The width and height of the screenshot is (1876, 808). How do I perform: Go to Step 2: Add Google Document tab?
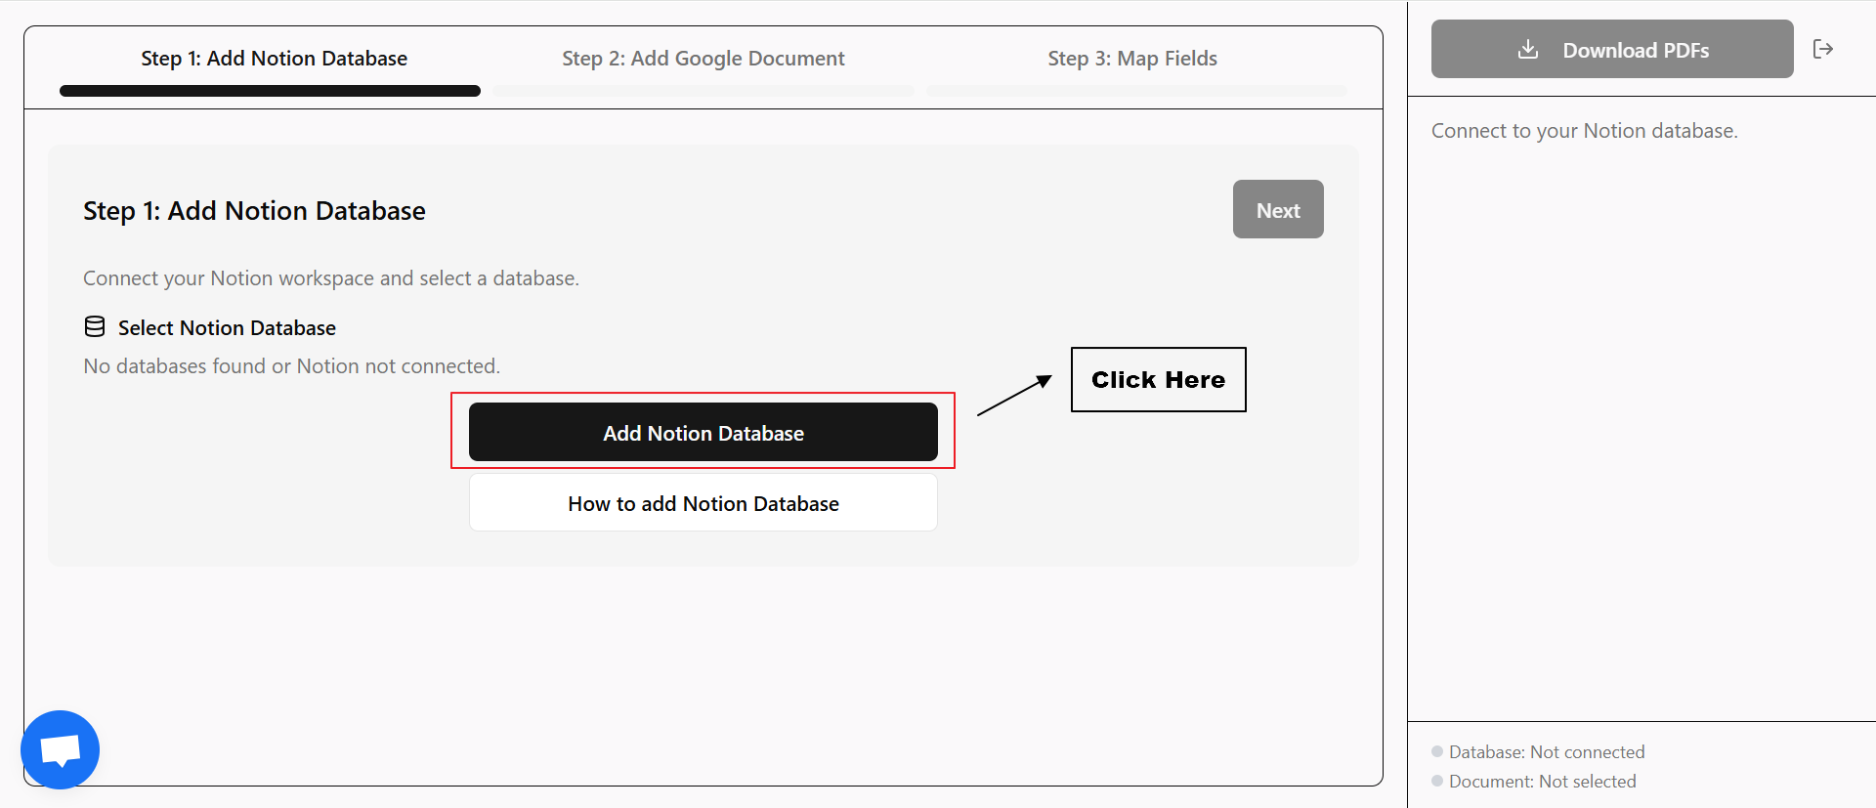(703, 59)
